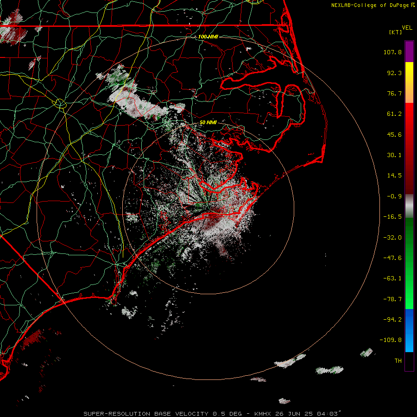Click the purple segment of the color bar
417x417 pixels.
(x=409, y=51)
